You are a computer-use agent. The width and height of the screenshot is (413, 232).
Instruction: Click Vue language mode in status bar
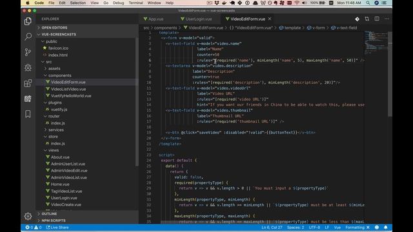coord(337,227)
